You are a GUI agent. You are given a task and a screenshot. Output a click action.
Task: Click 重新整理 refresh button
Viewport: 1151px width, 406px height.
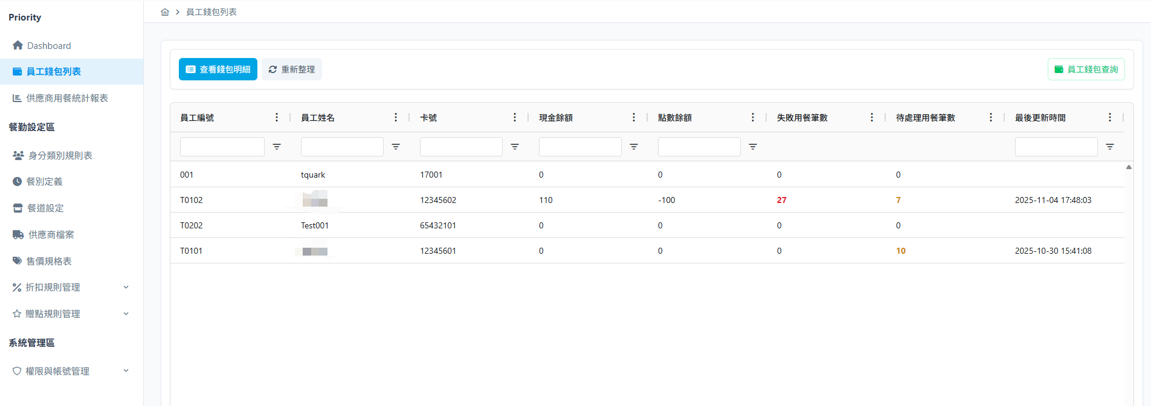pos(292,69)
